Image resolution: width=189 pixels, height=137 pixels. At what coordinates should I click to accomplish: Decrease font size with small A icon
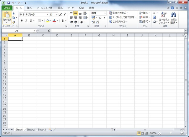(x=65, y=15)
